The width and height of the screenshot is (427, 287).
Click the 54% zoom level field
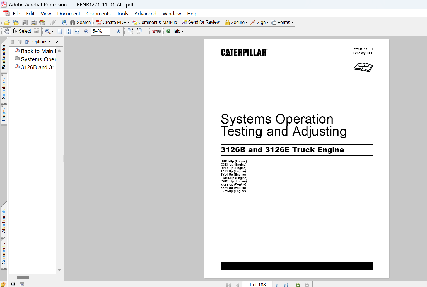tap(101, 31)
